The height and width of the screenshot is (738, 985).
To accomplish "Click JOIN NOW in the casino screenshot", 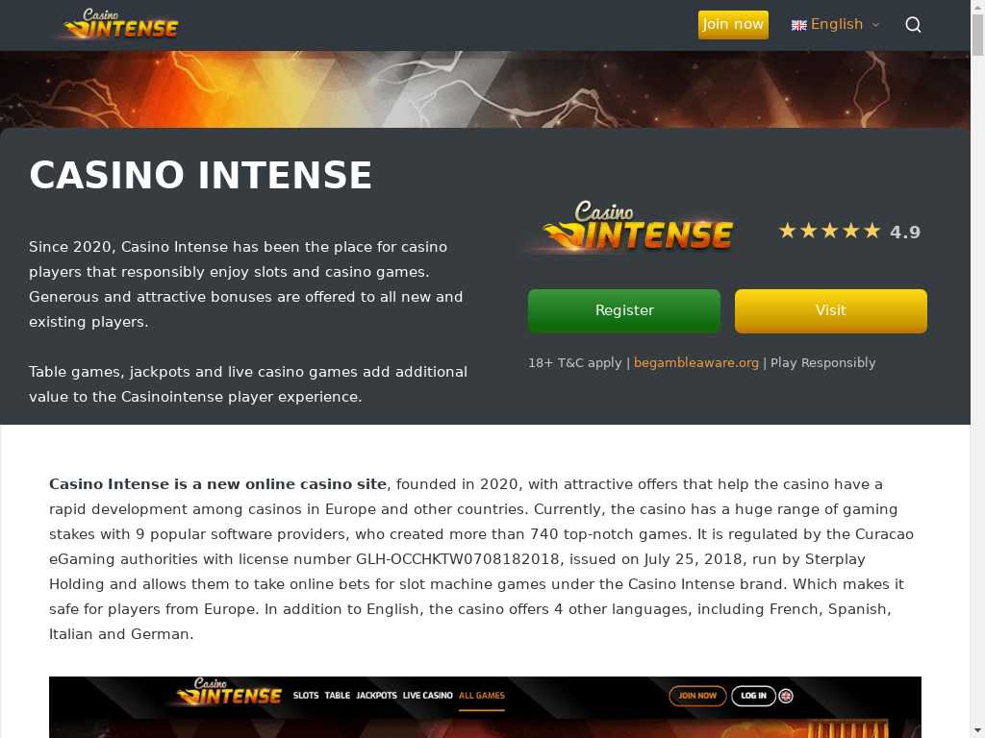I will click(697, 696).
